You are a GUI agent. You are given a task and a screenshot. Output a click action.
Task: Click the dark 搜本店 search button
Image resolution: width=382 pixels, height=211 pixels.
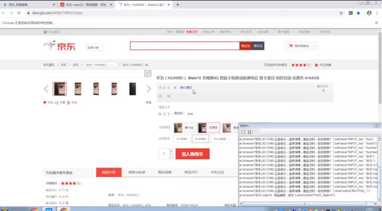pos(258,46)
